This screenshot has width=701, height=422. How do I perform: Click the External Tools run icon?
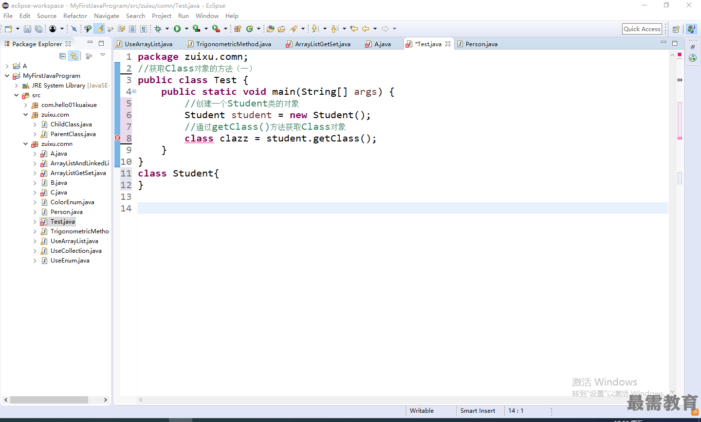216,29
